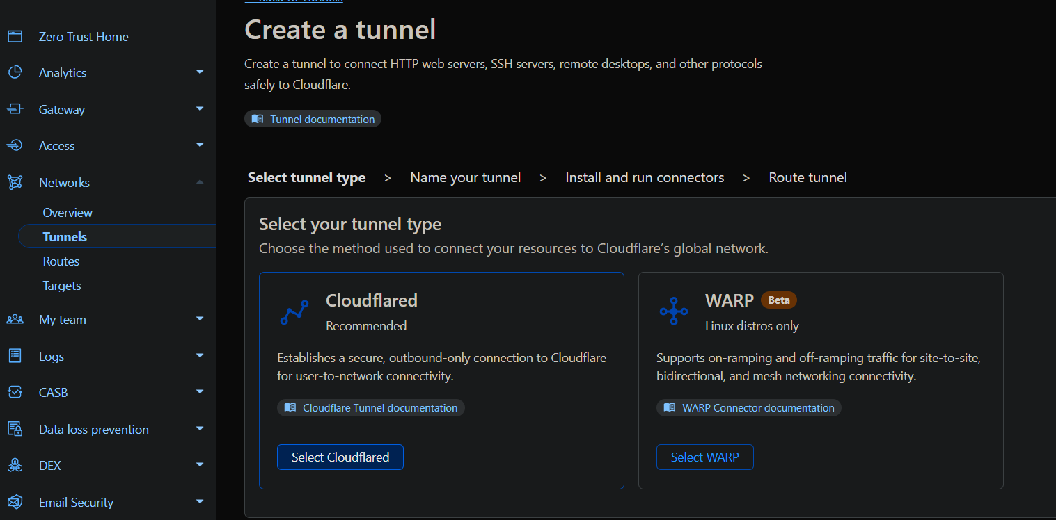The height and width of the screenshot is (520, 1056).
Task: Click the Create a tunnel heading
Action: click(340, 30)
